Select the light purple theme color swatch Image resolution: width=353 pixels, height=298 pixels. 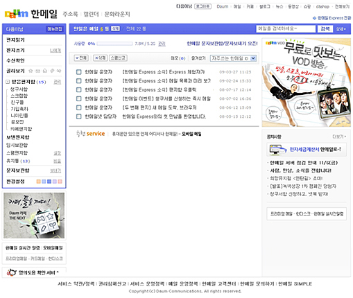coord(55,182)
